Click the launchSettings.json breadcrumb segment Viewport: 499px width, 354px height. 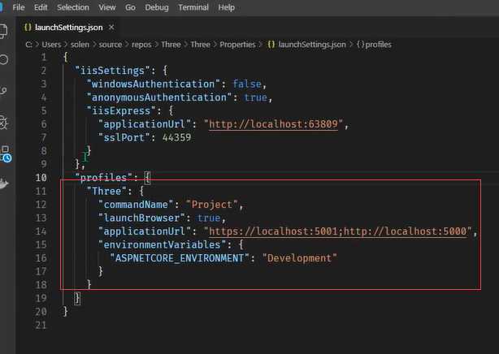pos(312,45)
